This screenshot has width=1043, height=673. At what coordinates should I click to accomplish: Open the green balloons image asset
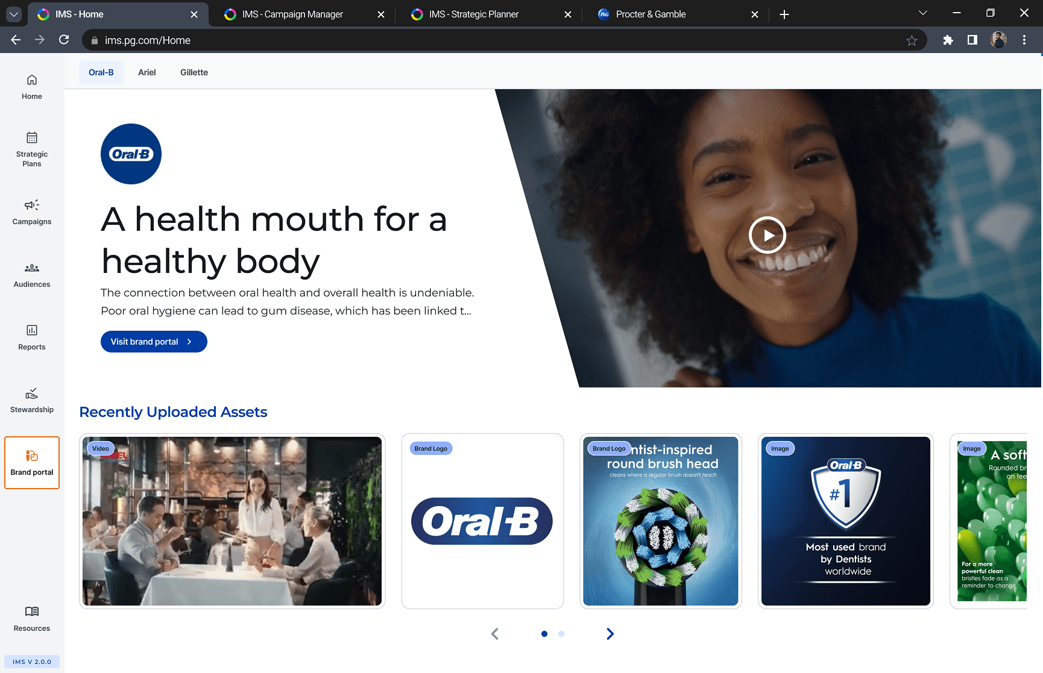click(989, 521)
